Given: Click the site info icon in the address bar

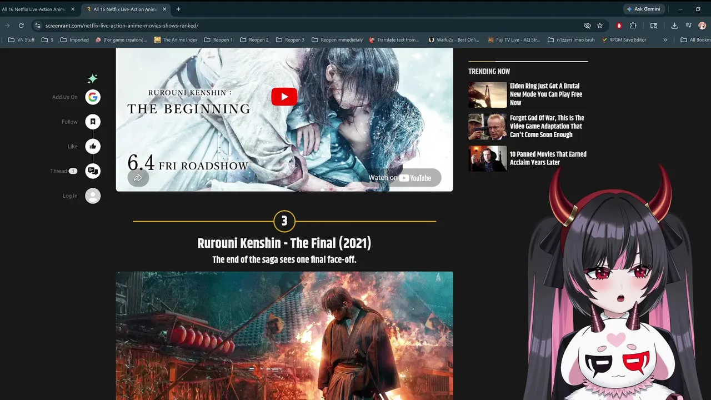Looking at the screenshot, I should point(38,26).
